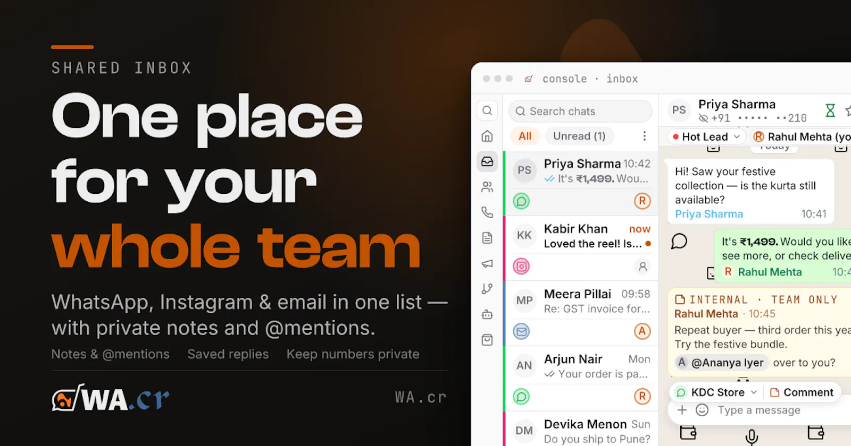Click the WhatsApp icon in Arjun Nair's row
Viewport: 851px width, 446px height.
point(521,397)
